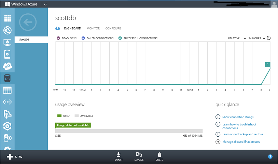This screenshot has height=164, width=278.
Task: Click the size usage bar
Action: [129, 131]
